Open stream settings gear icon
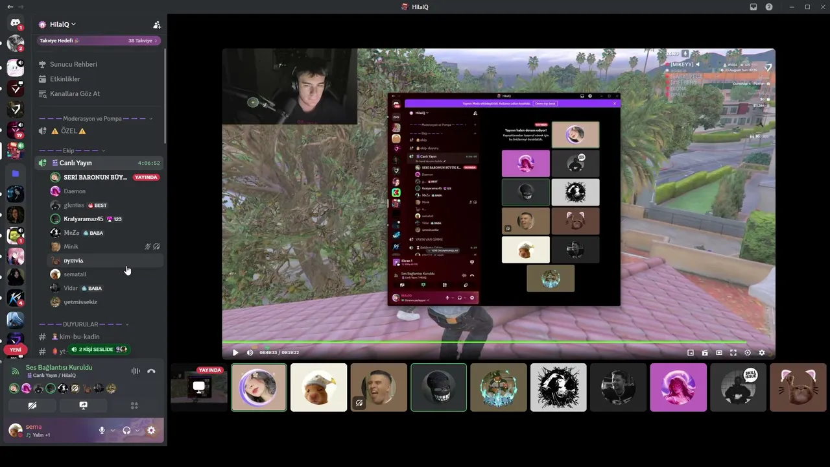 762,353
